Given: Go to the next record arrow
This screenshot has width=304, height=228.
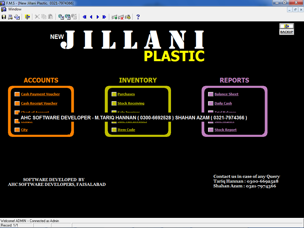Looking at the screenshot, I should click(98, 17).
